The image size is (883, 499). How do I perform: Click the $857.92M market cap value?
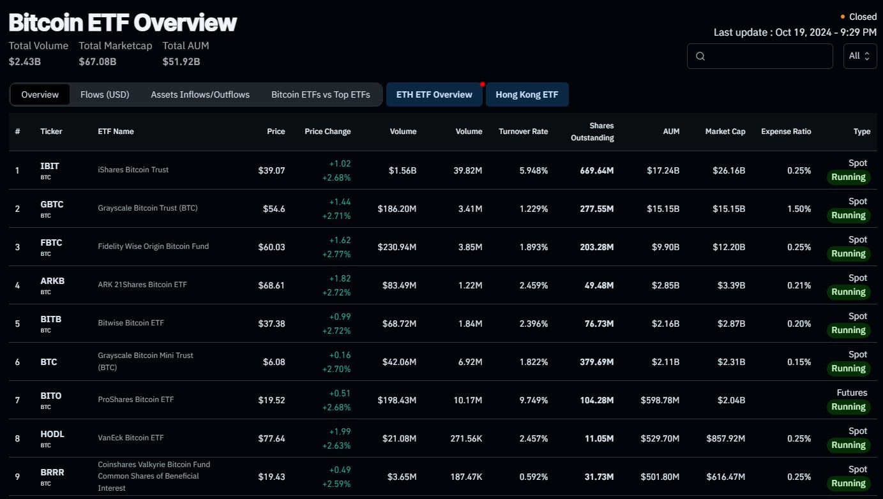[x=726, y=438]
